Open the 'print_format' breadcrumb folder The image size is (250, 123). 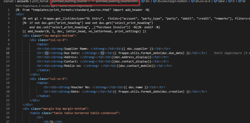pos(40,1)
